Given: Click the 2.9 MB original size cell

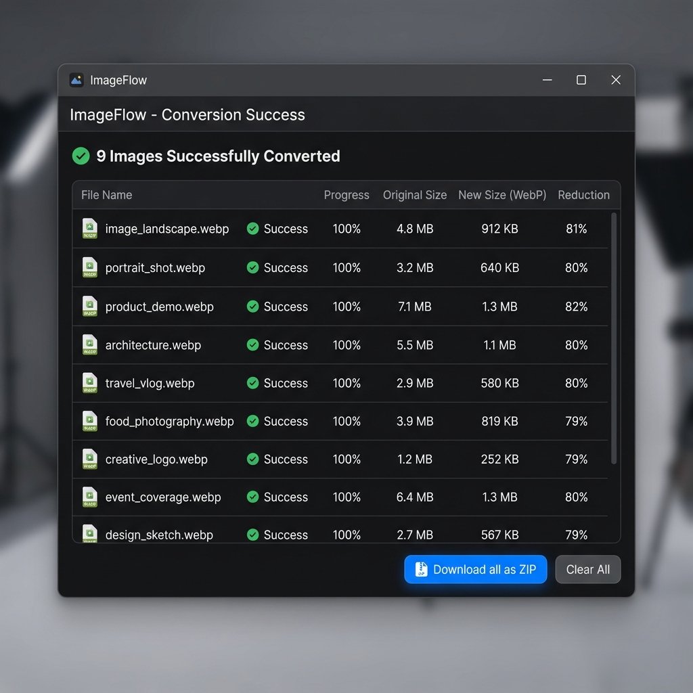Looking at the screenshot, I should [x=415, y=383].
